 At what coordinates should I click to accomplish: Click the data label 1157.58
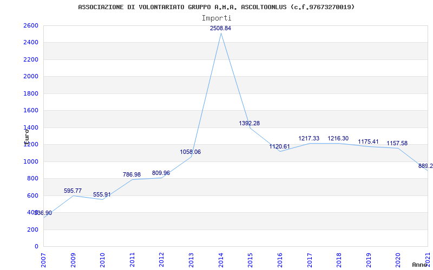point(397,144)
